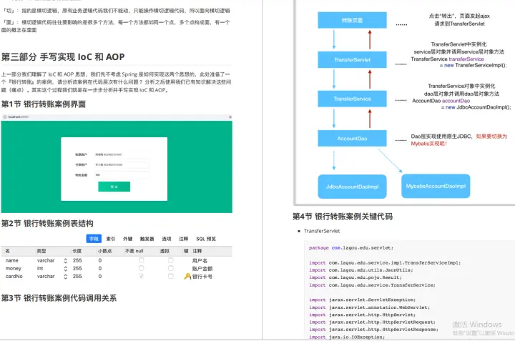
Task: Switch to the 索引 tab
Action: pyautogui.click(x=111, y=239)
